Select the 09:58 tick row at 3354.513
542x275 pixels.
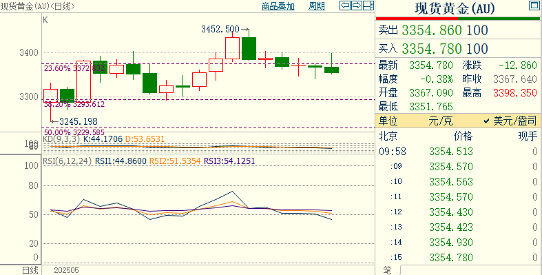click(x=458, y=152)
